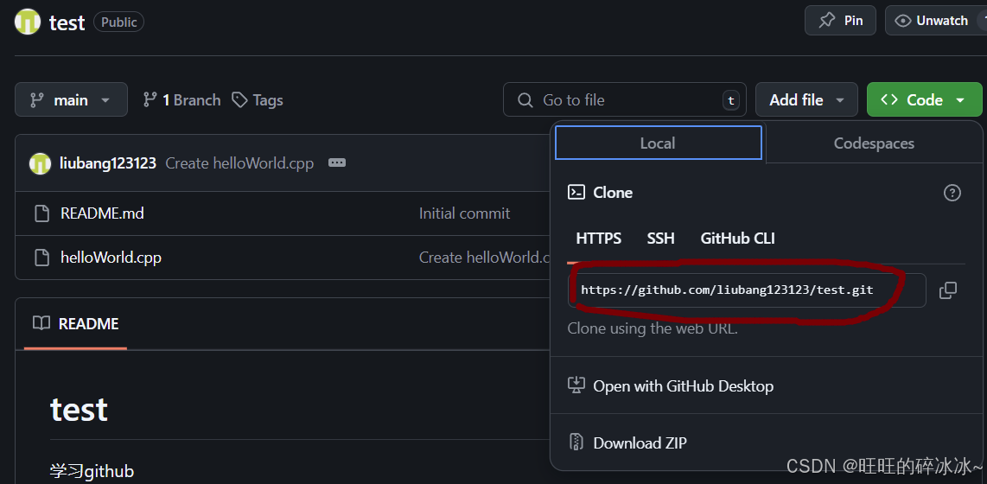The width and height of the screenshot is (987, 484).
Task: Copy clone URL with the copy icon
Action: click(947, 290)
